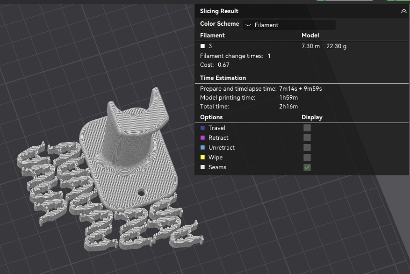
Task: Click the Filament column header
Action: [212, 35]
